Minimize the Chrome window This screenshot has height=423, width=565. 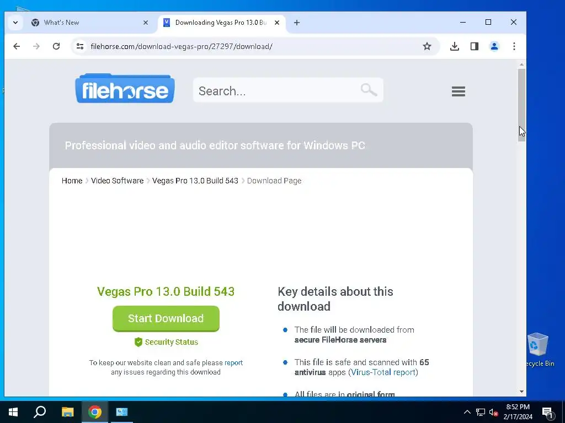[x=463, y=22]
